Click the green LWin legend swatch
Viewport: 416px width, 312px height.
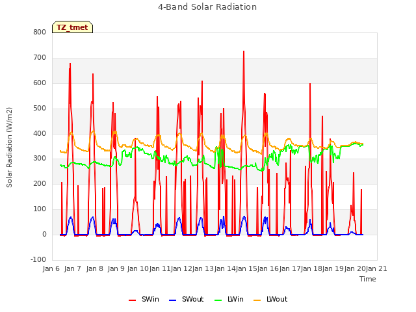[x=218, y=300]
